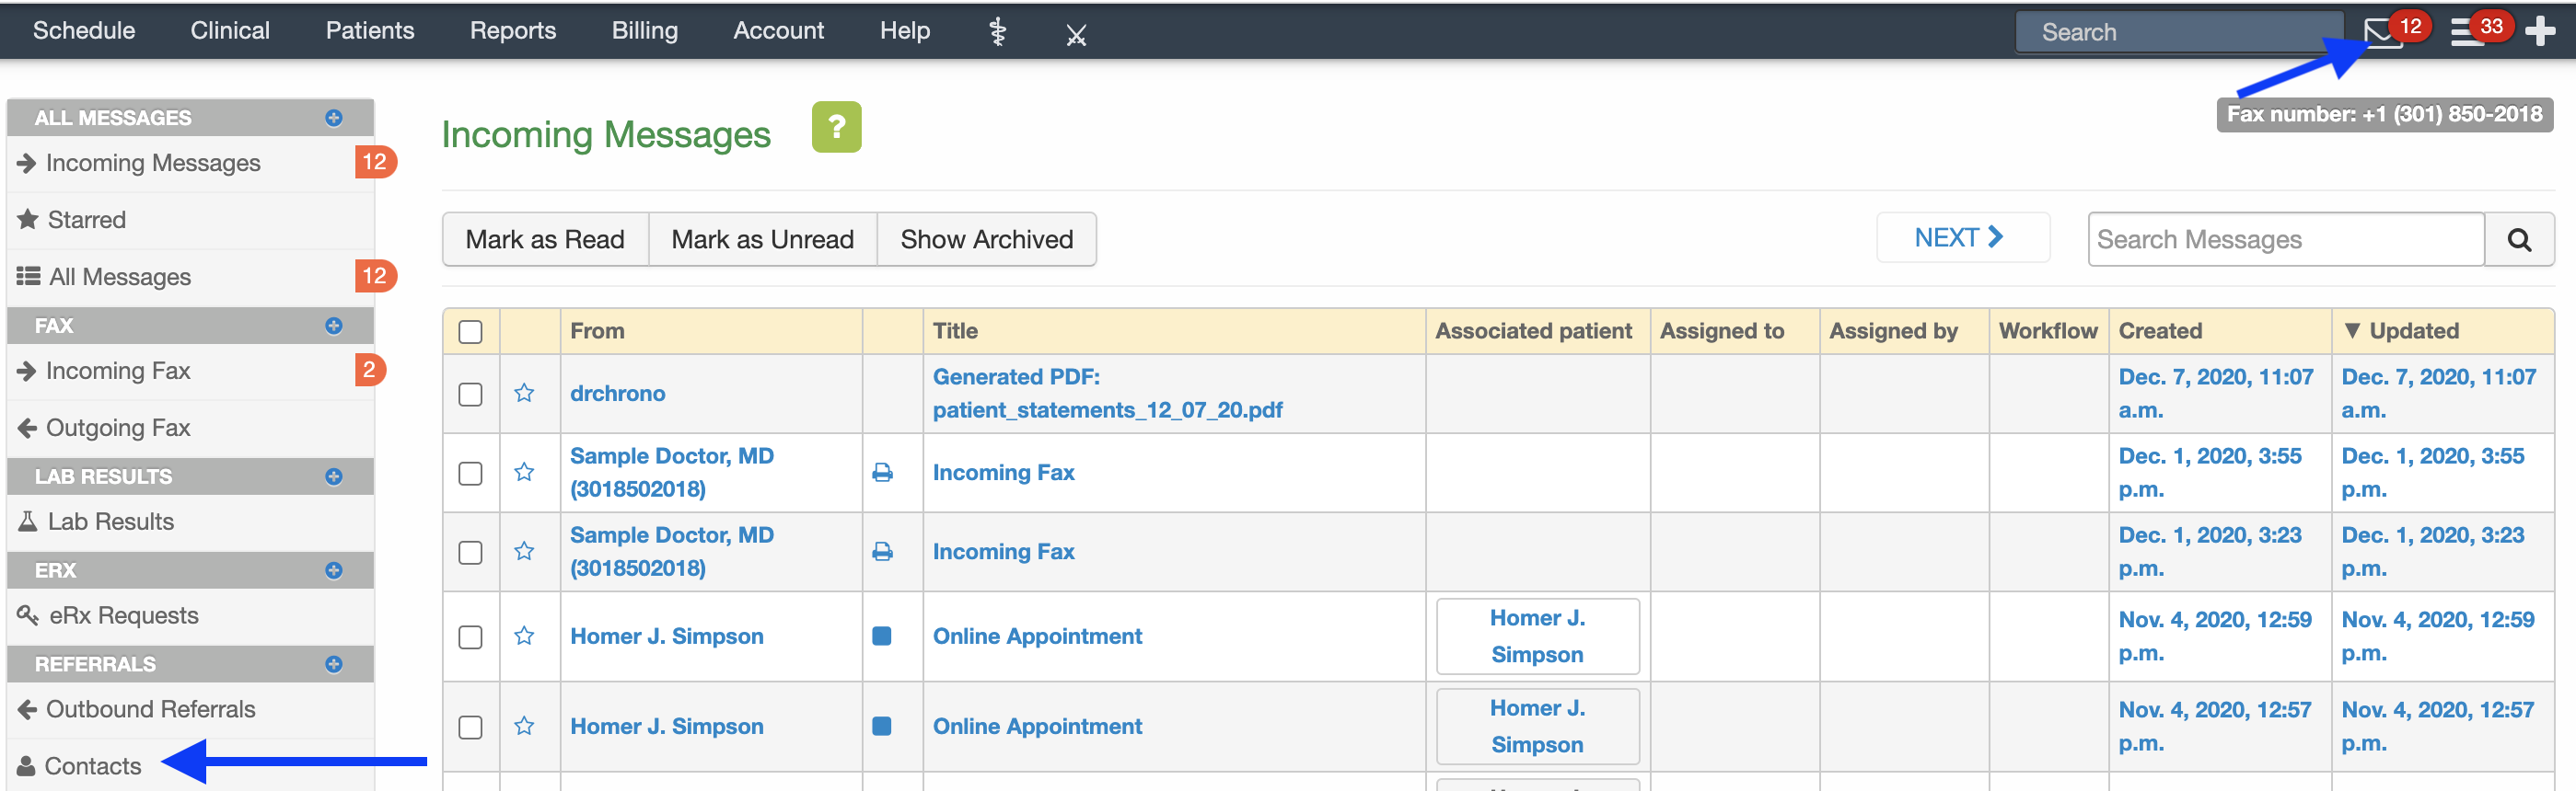Viewport: 2576px width, 791px height.
Task: Click the blue square icon in 12:57 p.m. row
Action: (881, 726)
